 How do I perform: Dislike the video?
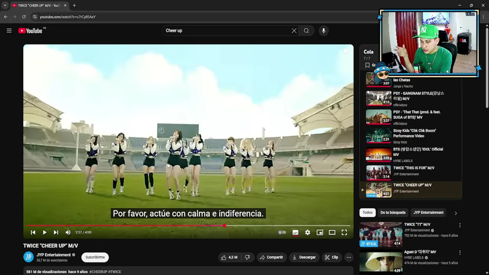248,257
